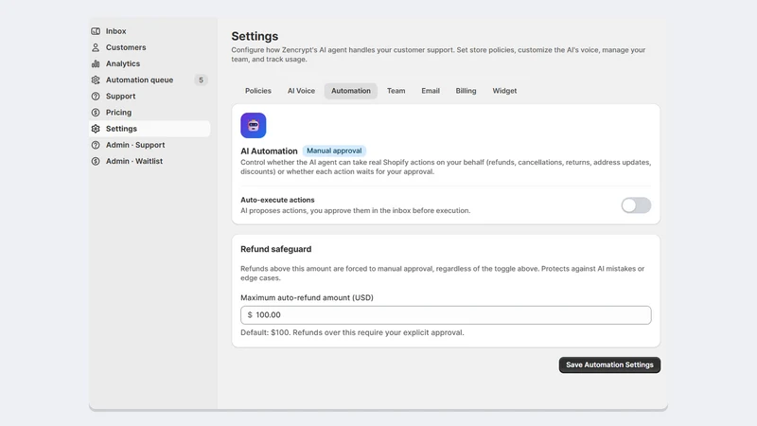Click the Automation queue gear icon
Viewport: 757px width, 426px height.
[96, 80]
